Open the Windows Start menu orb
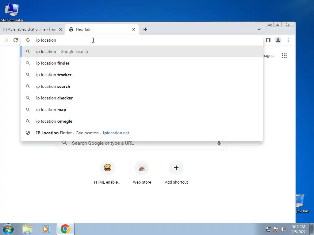This screenshot has width=314, height=235. pos(8,229)
